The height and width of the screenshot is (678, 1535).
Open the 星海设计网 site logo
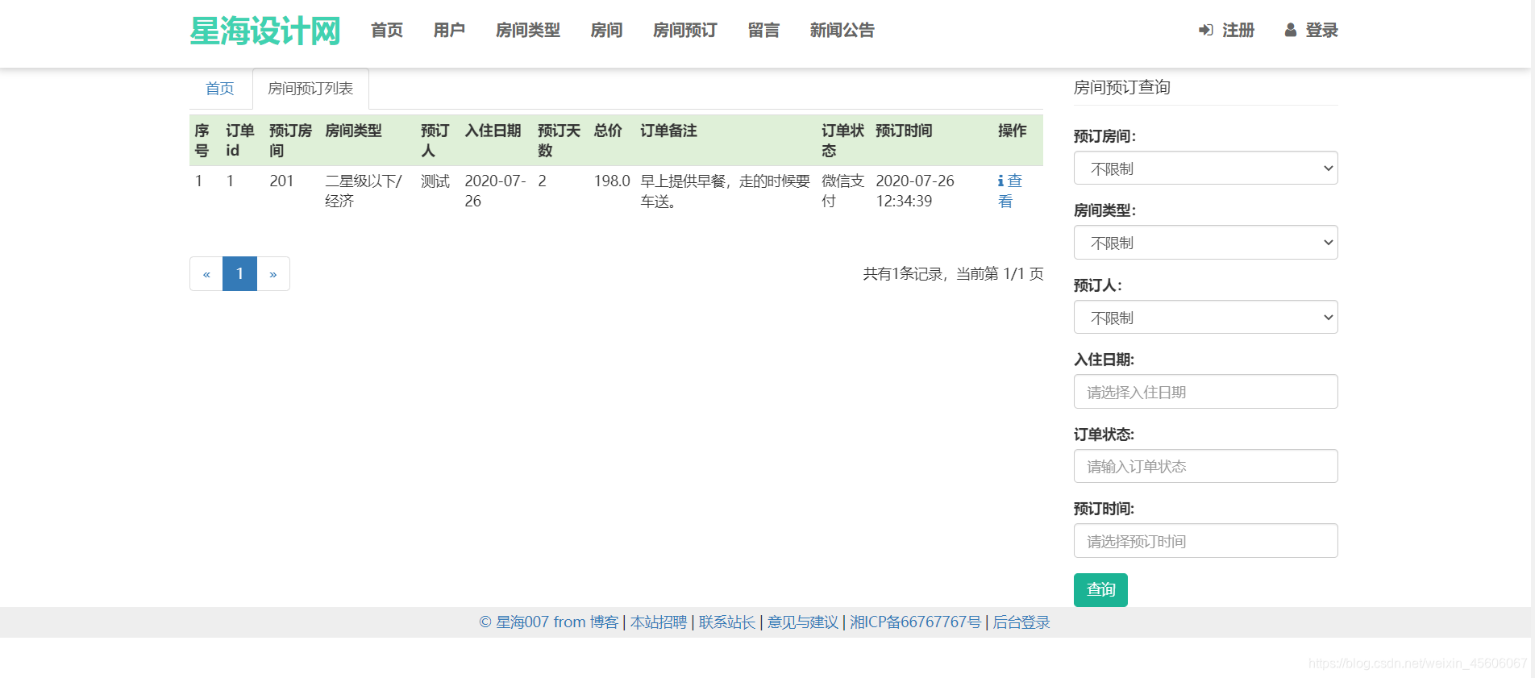265,31
